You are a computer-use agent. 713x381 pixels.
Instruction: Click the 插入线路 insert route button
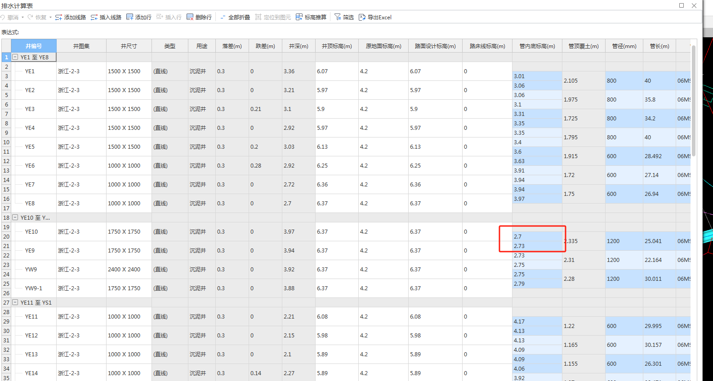click(x=106, y=17)
